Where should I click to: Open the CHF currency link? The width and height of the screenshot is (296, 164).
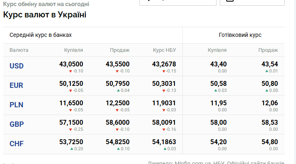[x=17, y=144]
